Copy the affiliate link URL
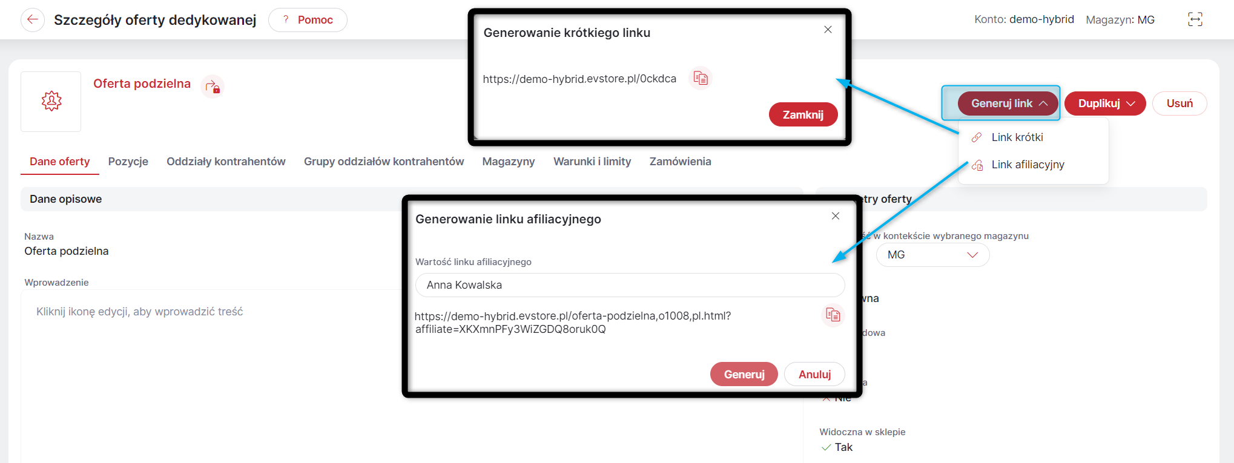The height and width of the screenshot is (463, 1234). click(833, 315)
